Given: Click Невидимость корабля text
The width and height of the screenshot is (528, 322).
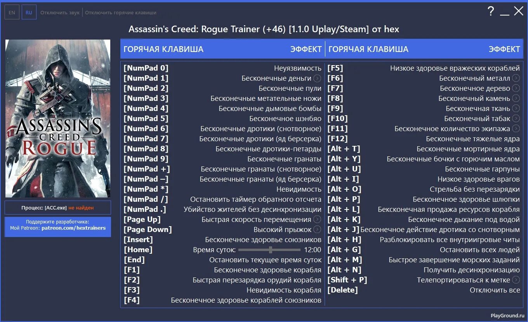Looking at the screenshot, I should tap(284, 290).
